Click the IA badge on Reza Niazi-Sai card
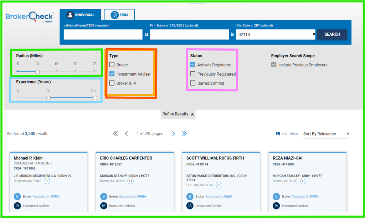365x218 pixels. coord(276,206)
